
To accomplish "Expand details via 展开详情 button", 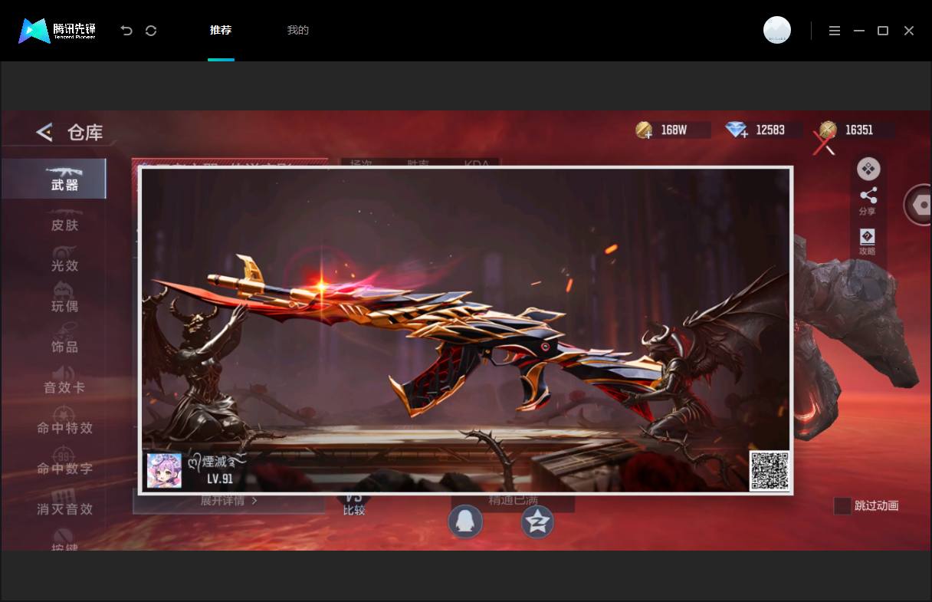I will [x=228, y=502].
